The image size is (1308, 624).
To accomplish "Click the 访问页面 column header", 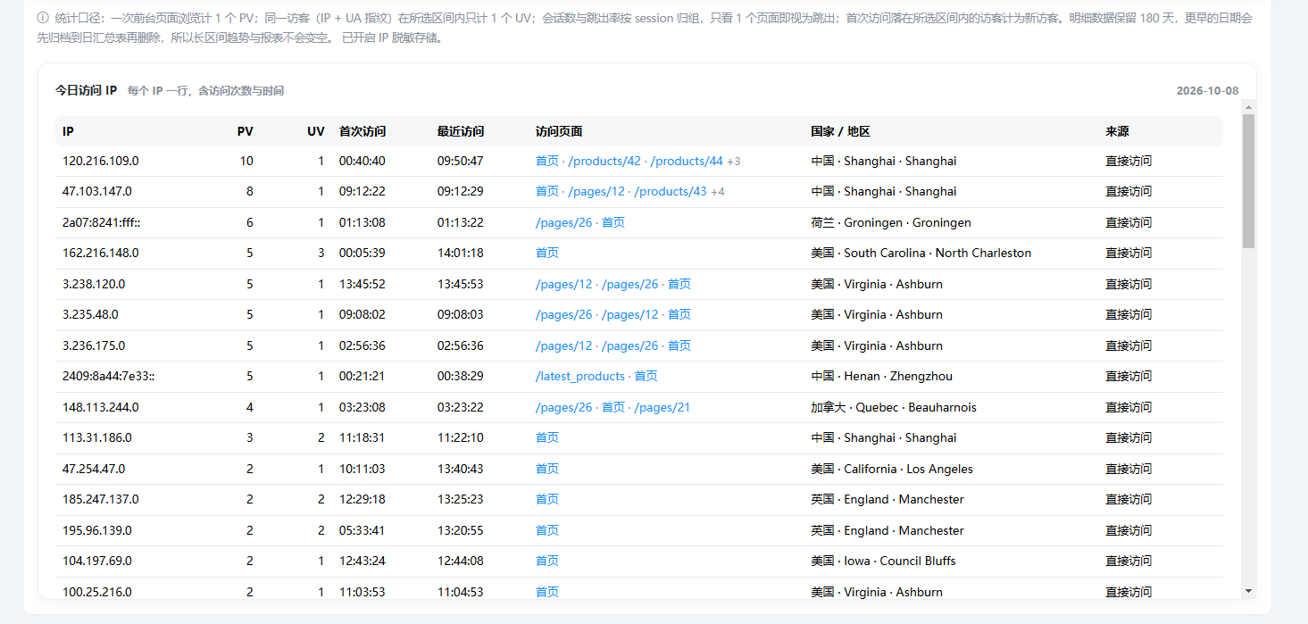I will 559,132.
